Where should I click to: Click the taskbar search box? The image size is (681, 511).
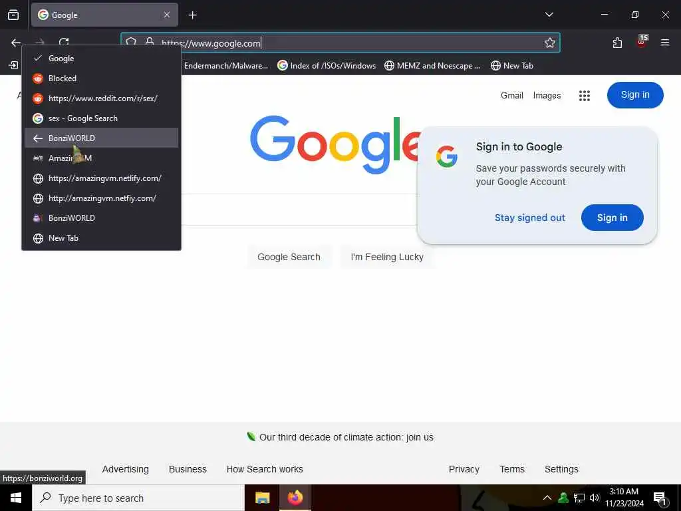(x=138, y=498)
